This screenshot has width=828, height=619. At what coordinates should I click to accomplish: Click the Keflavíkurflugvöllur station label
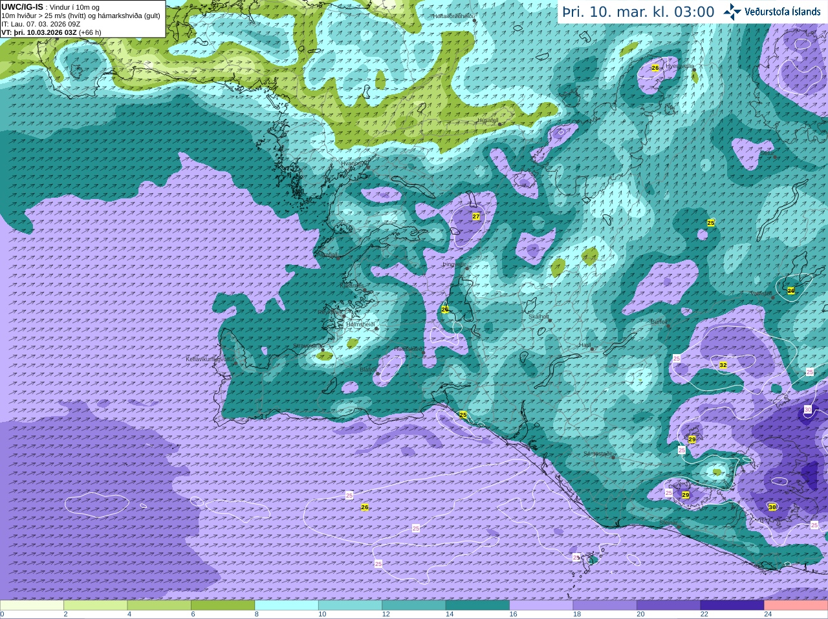210,359
